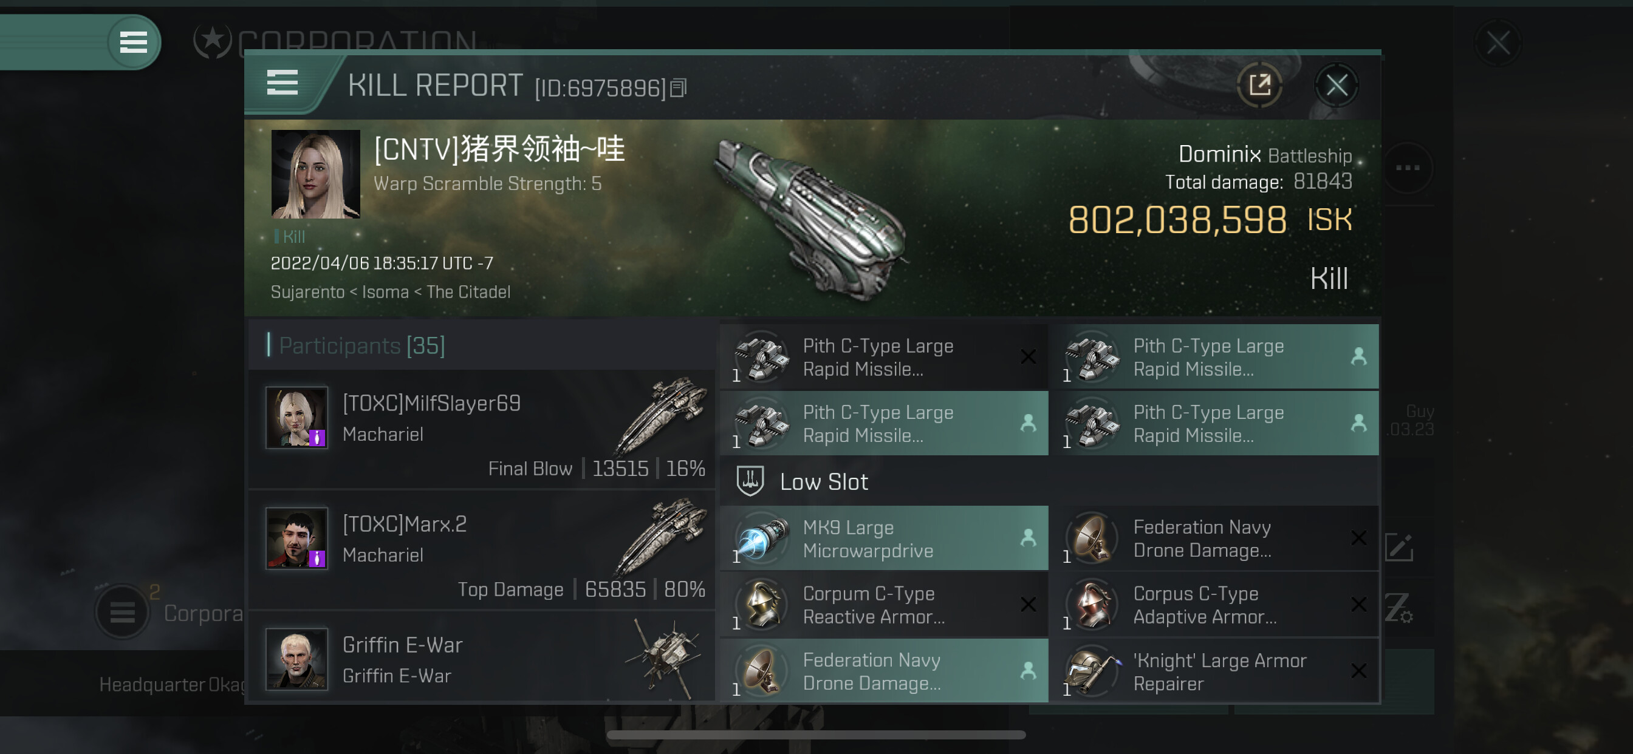Image resolution: width=1633 pixels, height=754 pixels.
Task: Expand the Low Slot section header
Action: coord(1049,481)
